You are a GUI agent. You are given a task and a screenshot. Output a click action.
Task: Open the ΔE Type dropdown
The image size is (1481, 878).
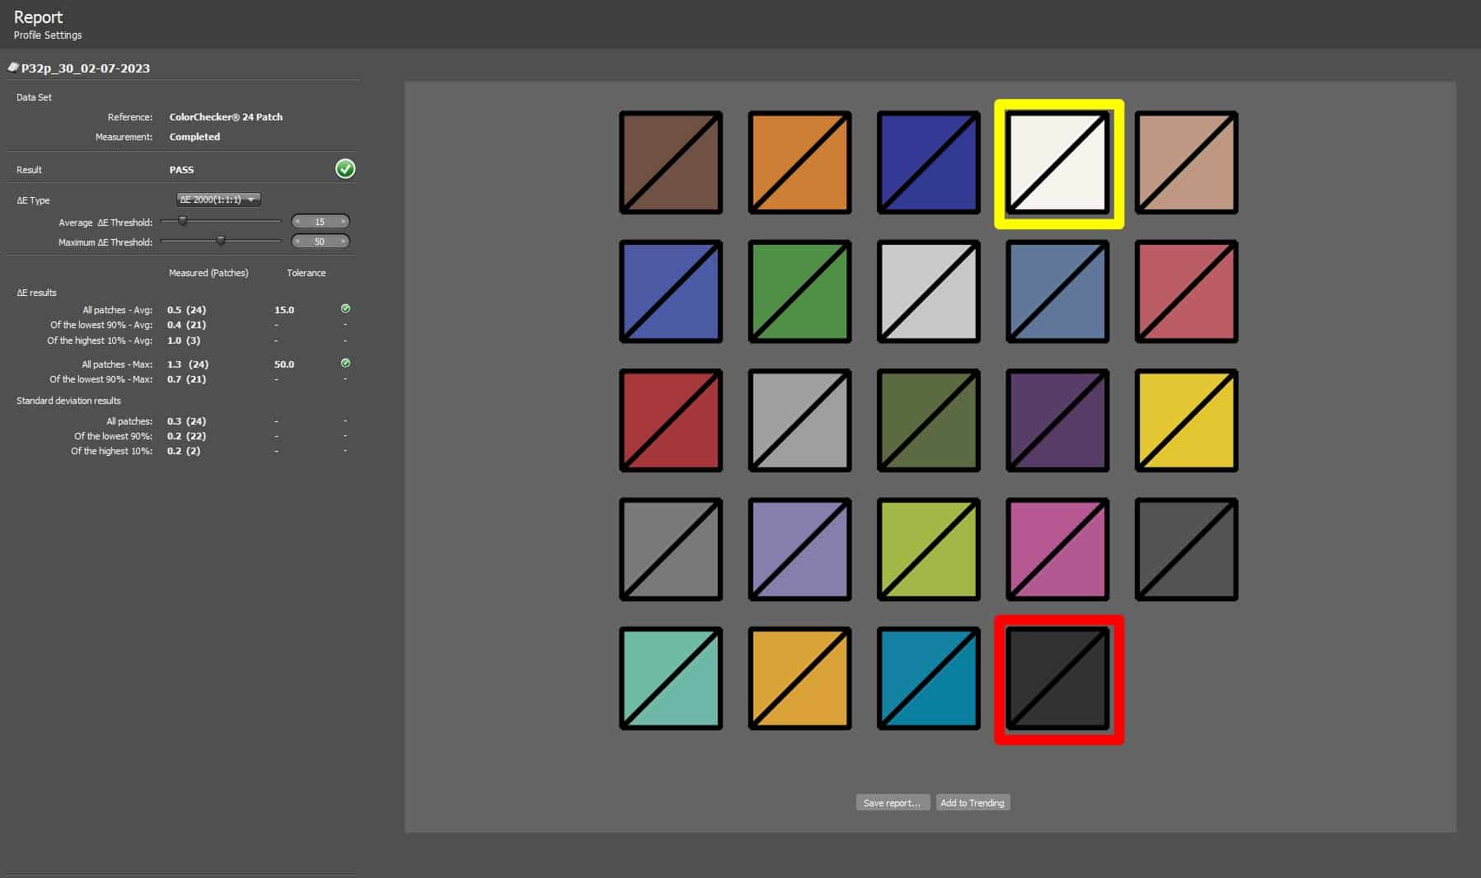tap(219, 200)
